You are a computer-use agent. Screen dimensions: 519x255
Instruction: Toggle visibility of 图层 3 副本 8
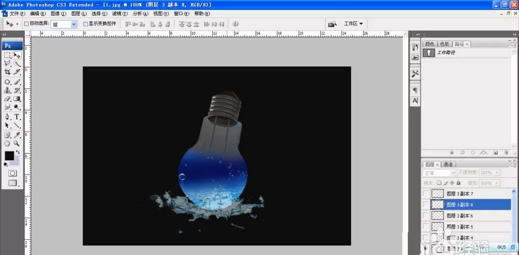[426, 204]
